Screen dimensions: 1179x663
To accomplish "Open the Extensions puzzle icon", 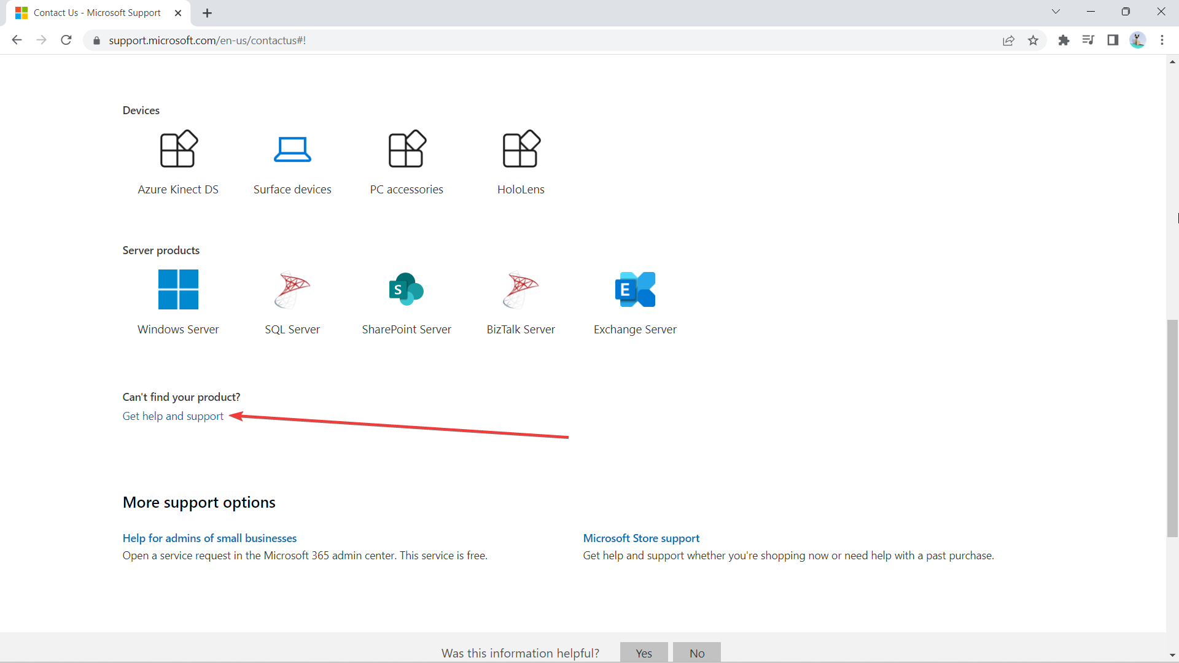I will 1064,41.
